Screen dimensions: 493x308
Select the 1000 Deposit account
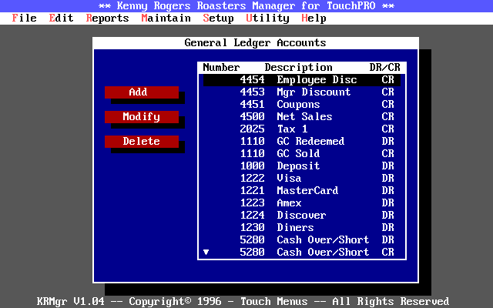pyautogui.click(x=302, y=166)
